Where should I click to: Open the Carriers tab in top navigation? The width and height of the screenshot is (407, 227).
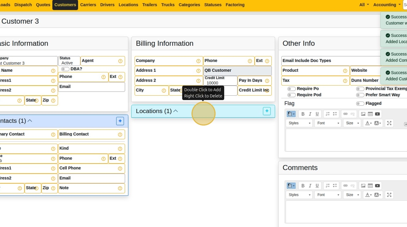coord(88,5)
